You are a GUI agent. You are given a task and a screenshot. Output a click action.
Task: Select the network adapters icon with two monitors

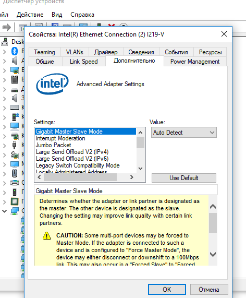[15, 211]
